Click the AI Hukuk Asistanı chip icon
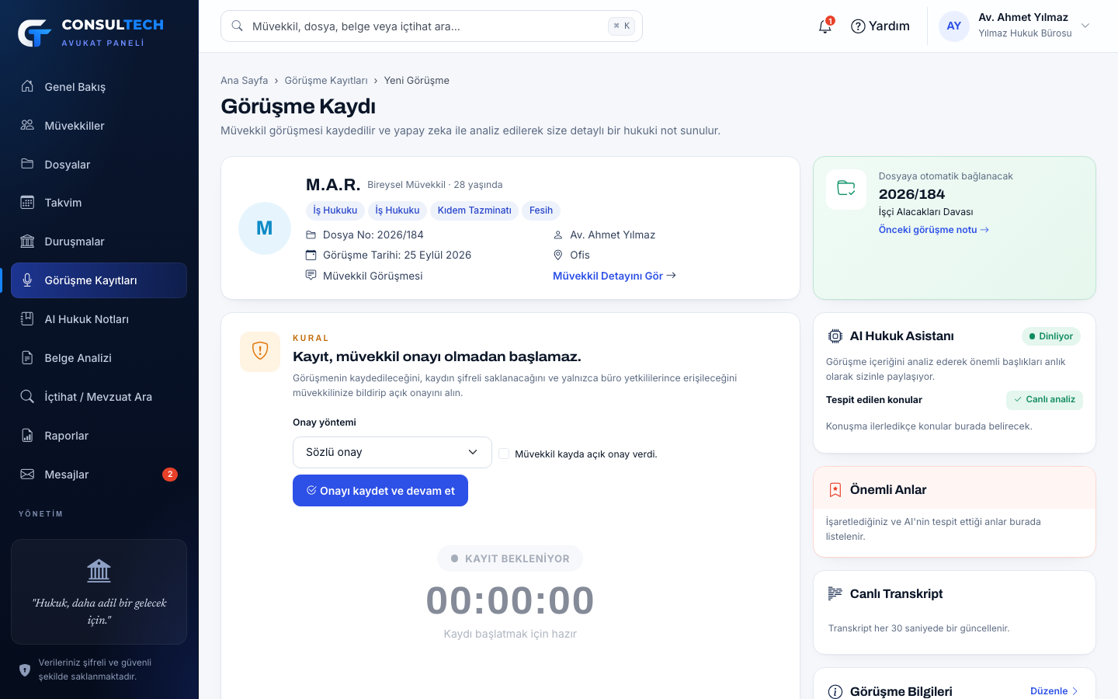The height and width of the screenshot is (699, 1118). pos(835,336)
